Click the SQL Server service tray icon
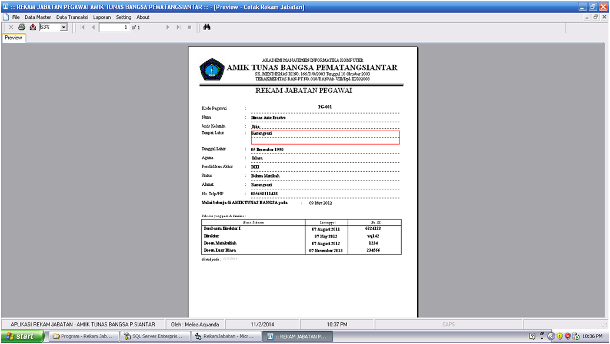The image size is (610, 344). (x=576, y=336)
